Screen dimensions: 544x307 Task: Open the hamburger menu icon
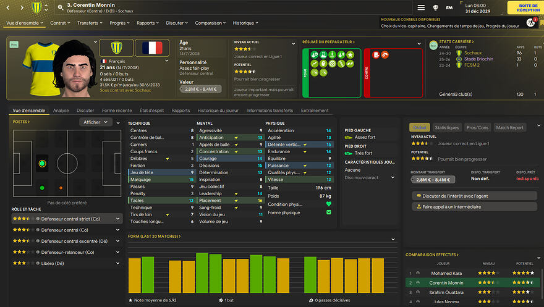(x=421, y=7)
